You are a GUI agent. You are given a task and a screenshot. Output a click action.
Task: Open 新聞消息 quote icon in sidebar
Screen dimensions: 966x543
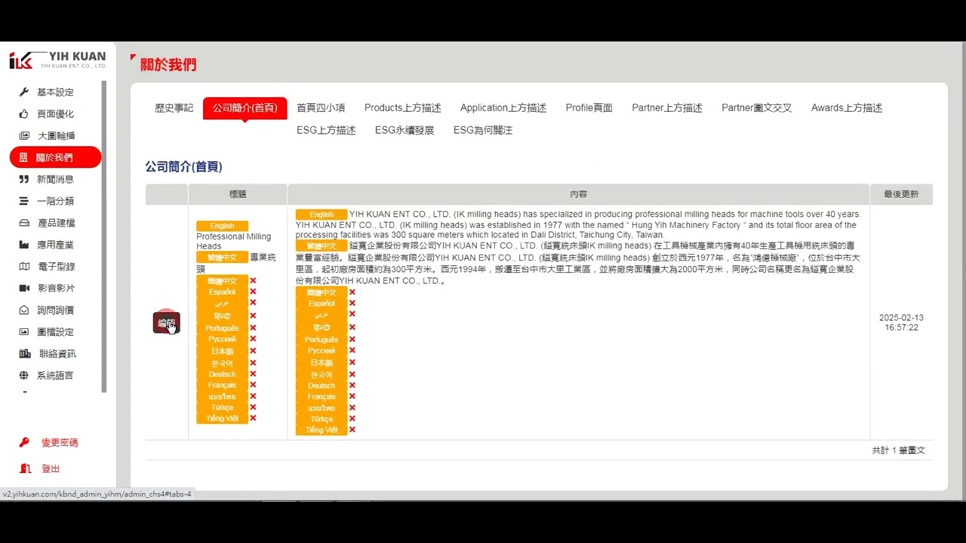23,179
